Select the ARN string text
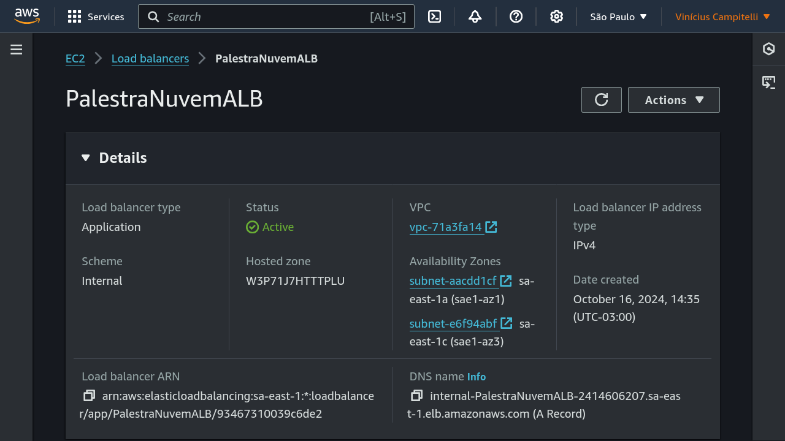This screenshot has width=785, height=441. click(x=227, y=405)
